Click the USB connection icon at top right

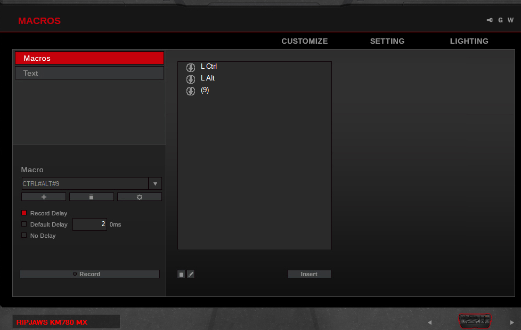490,20
